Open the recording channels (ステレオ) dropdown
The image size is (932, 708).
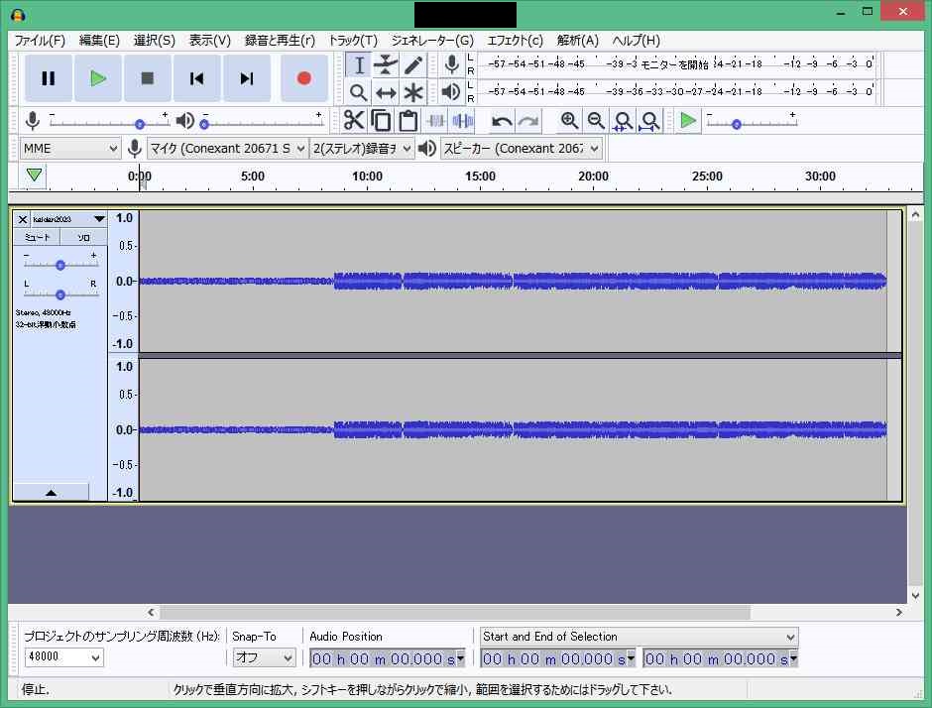[361, 149]
